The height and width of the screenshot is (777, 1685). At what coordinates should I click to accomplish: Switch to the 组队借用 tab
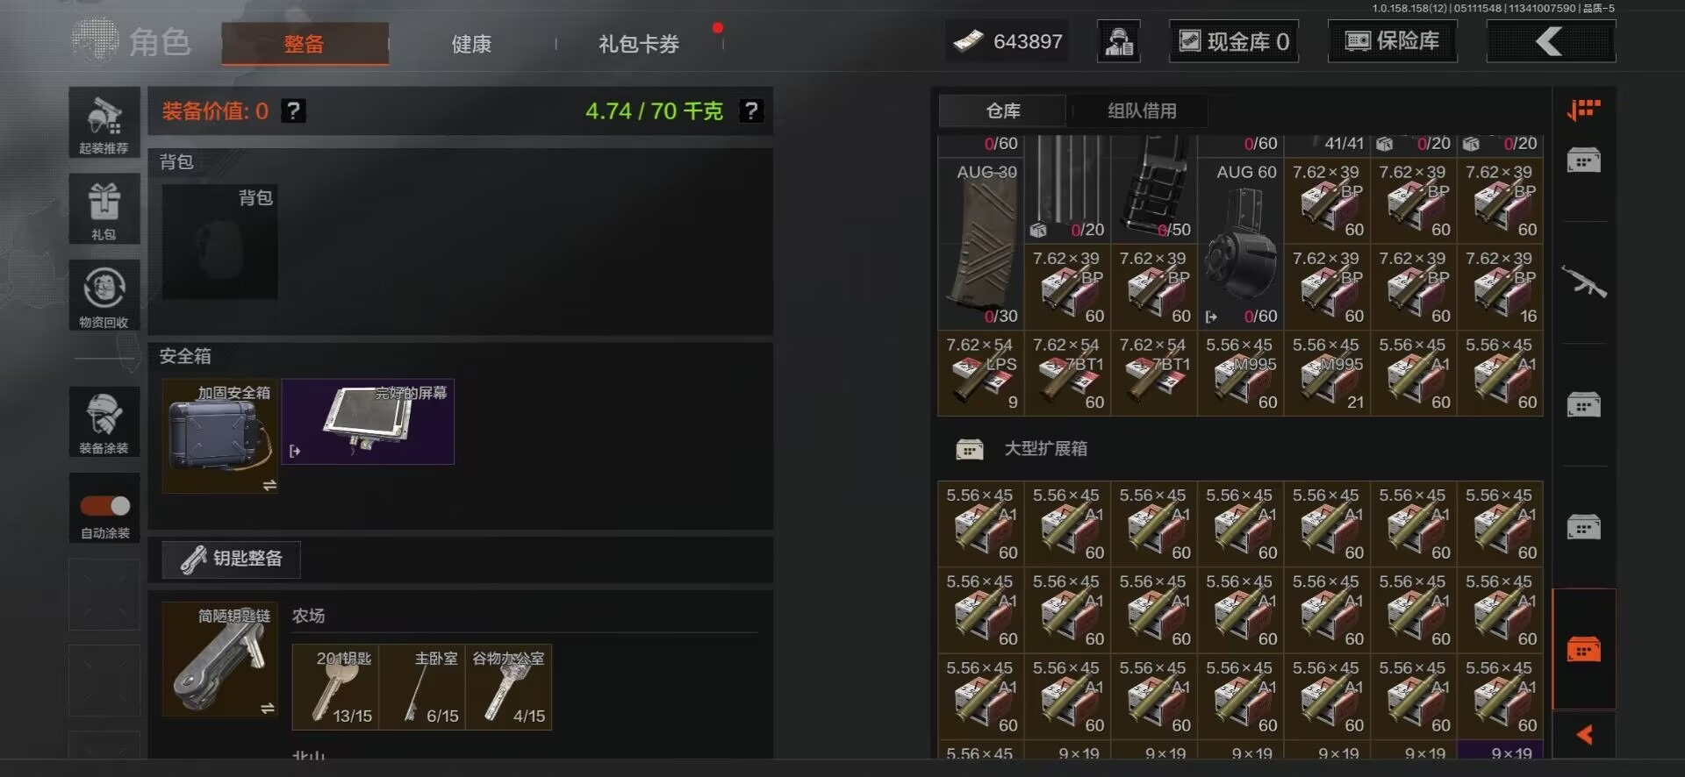[1141, 111]
